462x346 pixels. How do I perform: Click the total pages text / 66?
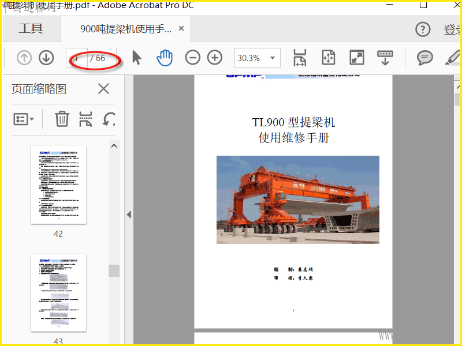pos(98,58)
